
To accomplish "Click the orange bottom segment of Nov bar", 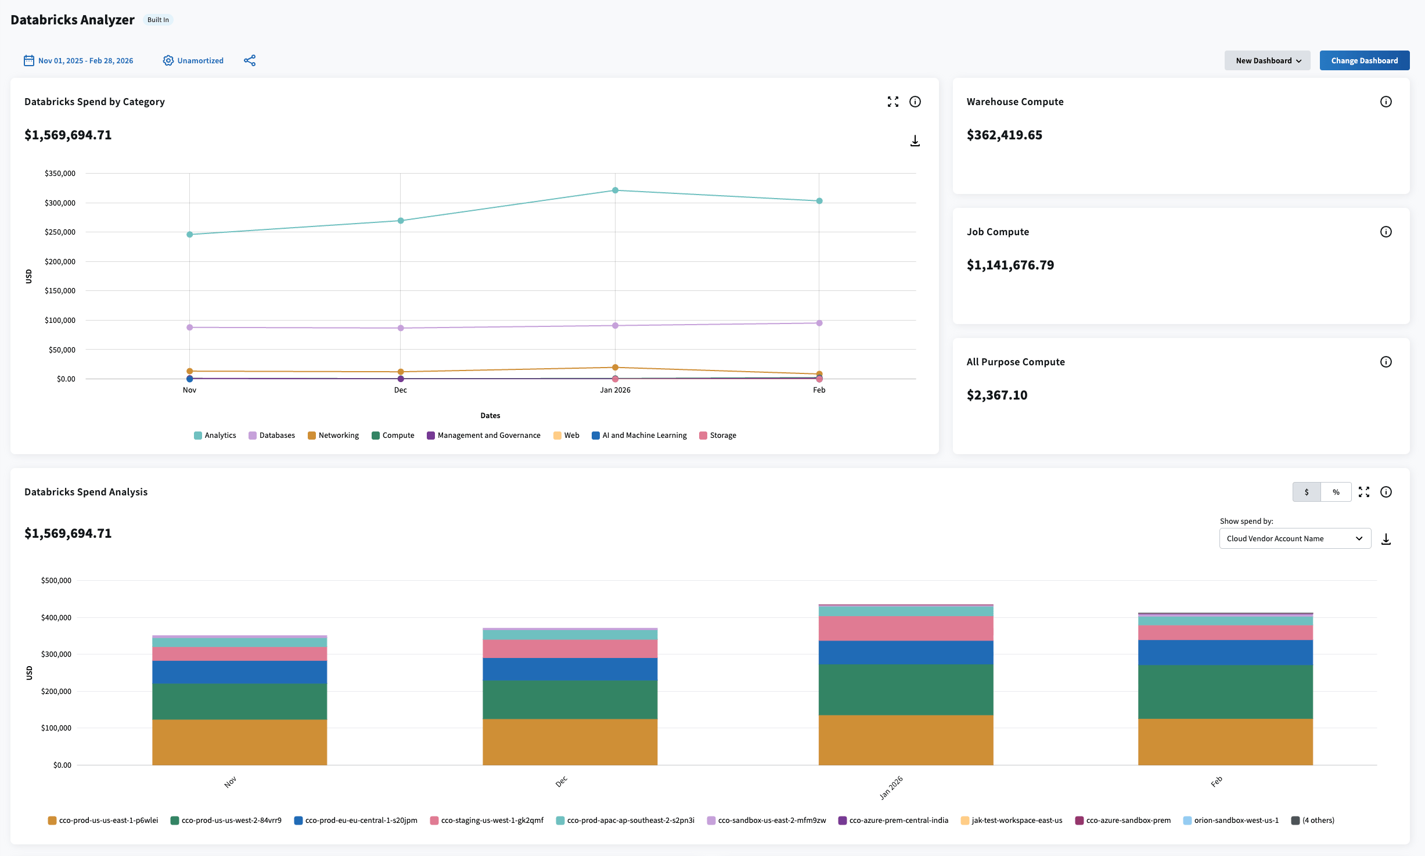I will [x=240, y=742].
